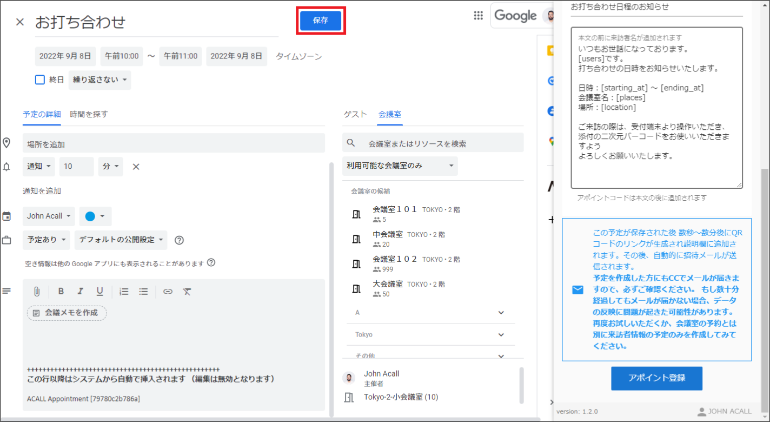This screenshot has width=770, height=422.
Task: Open the event color picker
Action: coord(95,216)
